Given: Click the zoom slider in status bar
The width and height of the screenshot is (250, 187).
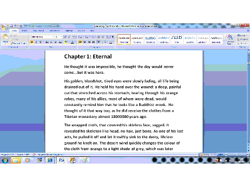Looking at the screenshot, I should [237, 154].
